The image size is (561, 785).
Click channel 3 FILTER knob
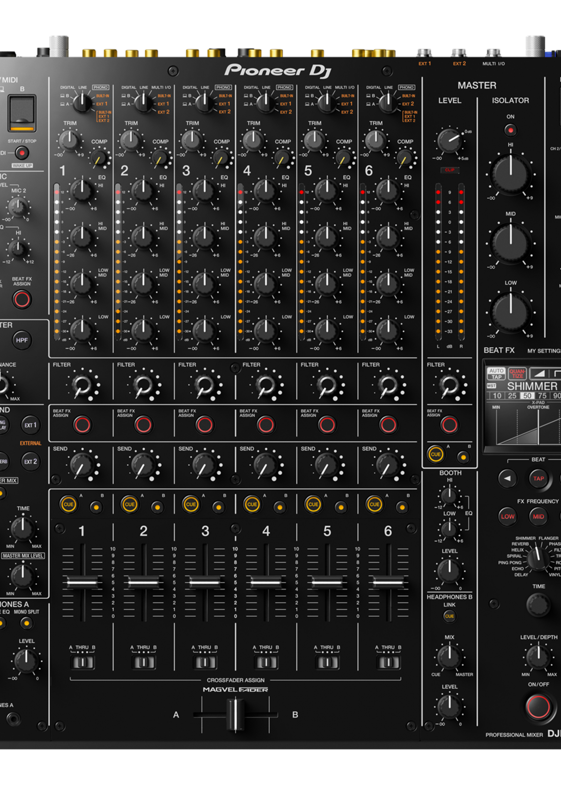(204, 385)
